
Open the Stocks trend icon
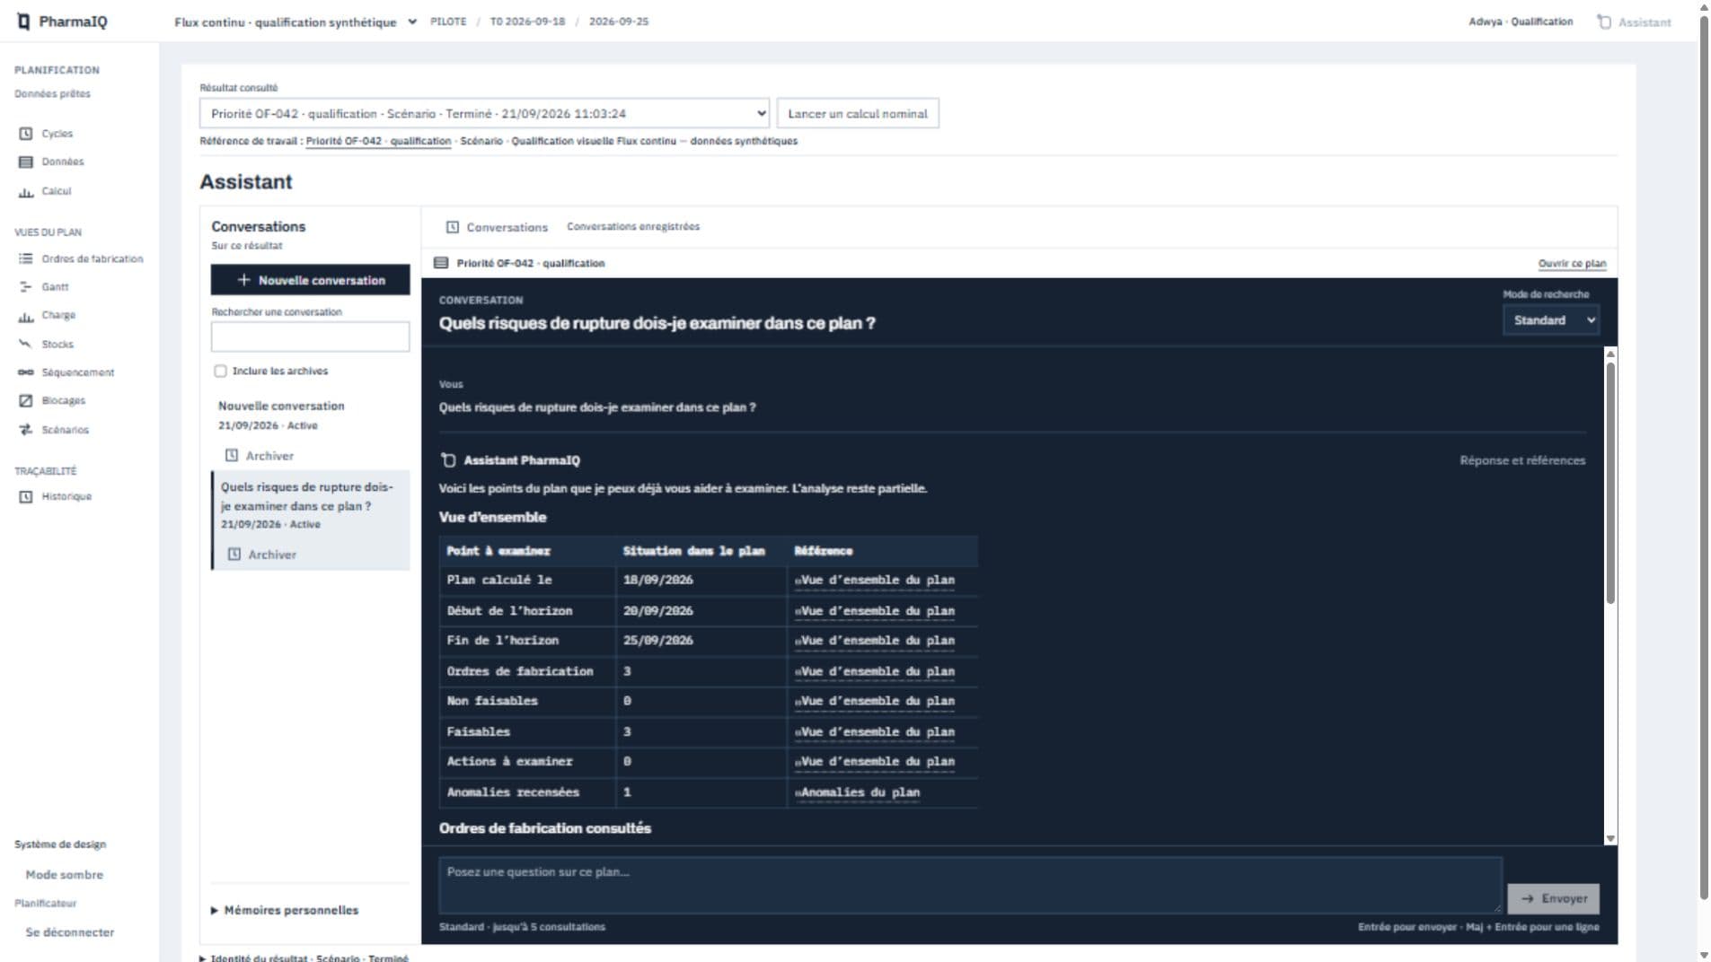tap(26, 344)
